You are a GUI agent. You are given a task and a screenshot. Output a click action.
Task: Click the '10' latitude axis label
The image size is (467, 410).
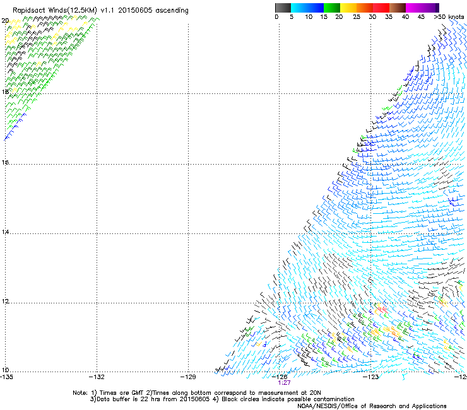pyautogui.click(x=5, y=370)
